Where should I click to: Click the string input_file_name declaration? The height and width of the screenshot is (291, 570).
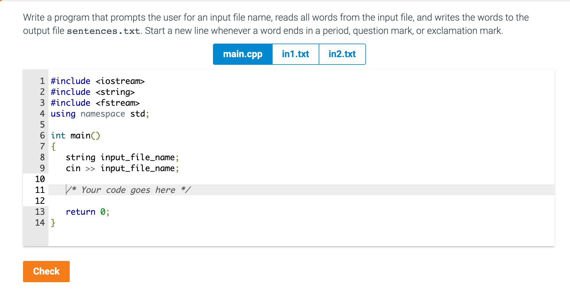(x=122, y=157)
